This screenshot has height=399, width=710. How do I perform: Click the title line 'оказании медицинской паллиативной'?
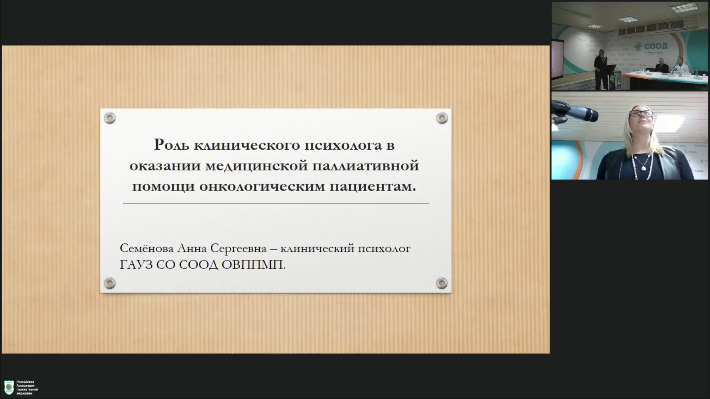point(274,165)
